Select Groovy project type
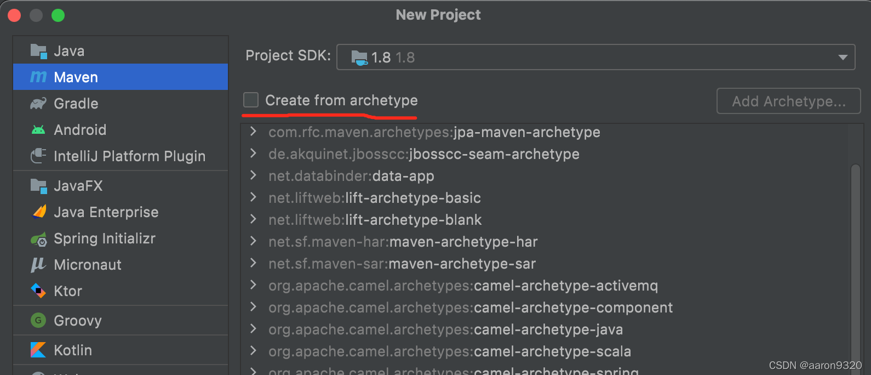 [121, 321]
